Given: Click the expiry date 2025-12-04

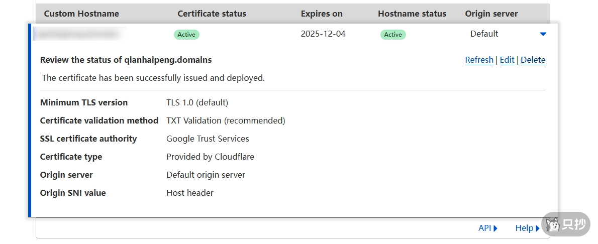Looking at the screenshot, I should 323,34.
